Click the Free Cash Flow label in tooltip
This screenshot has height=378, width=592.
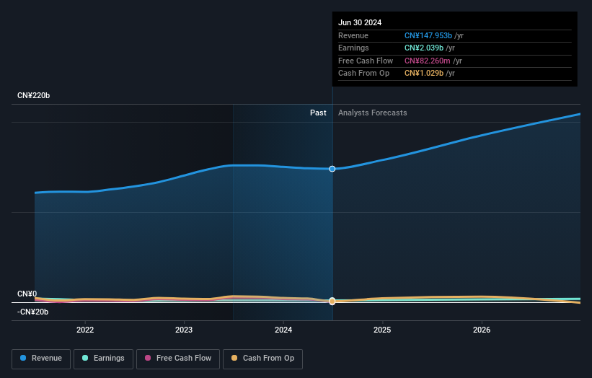(x=366, y=61)
